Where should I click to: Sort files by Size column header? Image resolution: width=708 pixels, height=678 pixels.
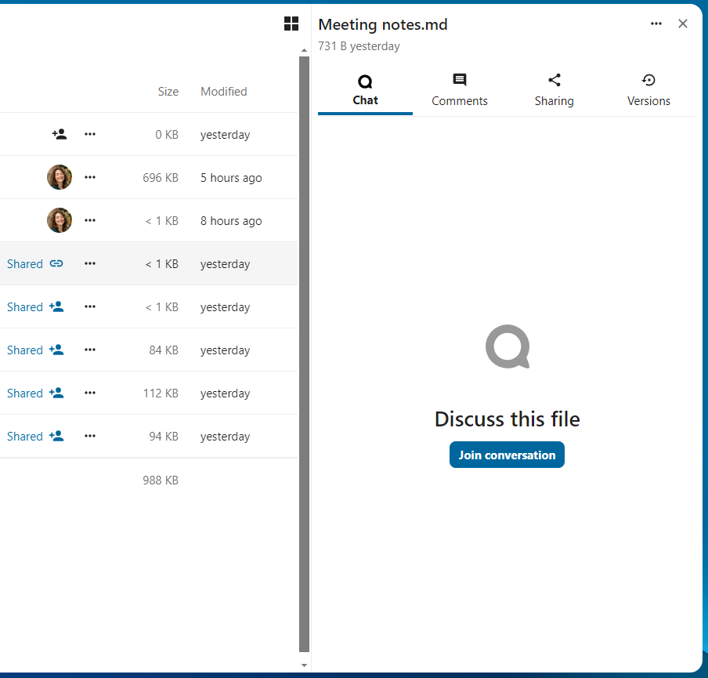click(168, 92)
